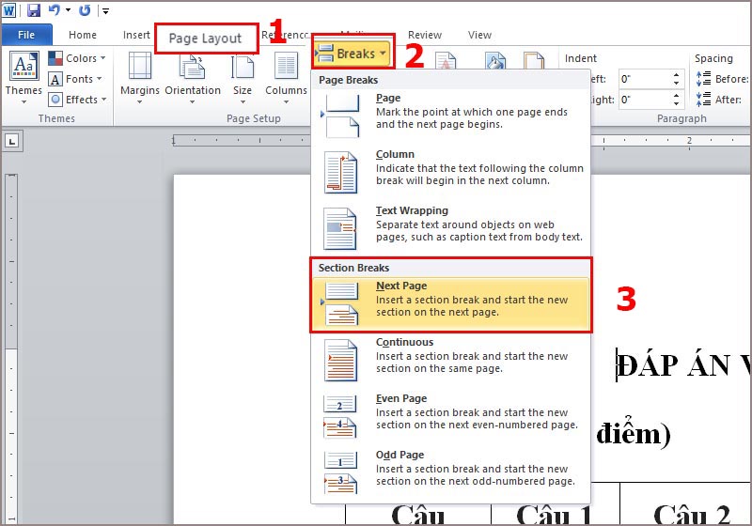The height and width of the screenshot is (526, 752).
Task: Click the page Size icon
Action: 243,66
